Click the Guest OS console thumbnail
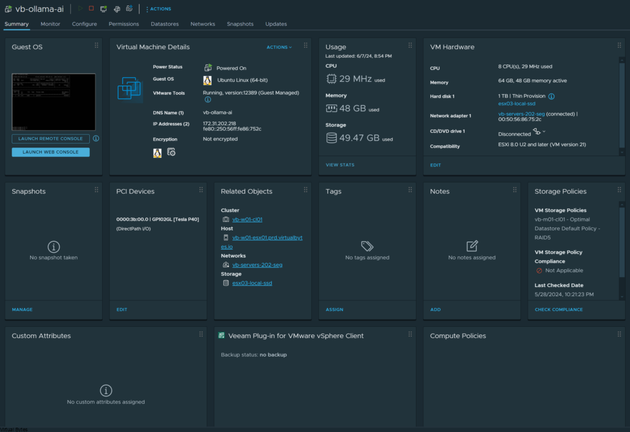The height and width of the screenshot is (432, 630). (x=54, y=101)
